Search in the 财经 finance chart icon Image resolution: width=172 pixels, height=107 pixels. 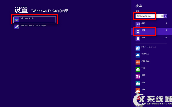point(138,69)
